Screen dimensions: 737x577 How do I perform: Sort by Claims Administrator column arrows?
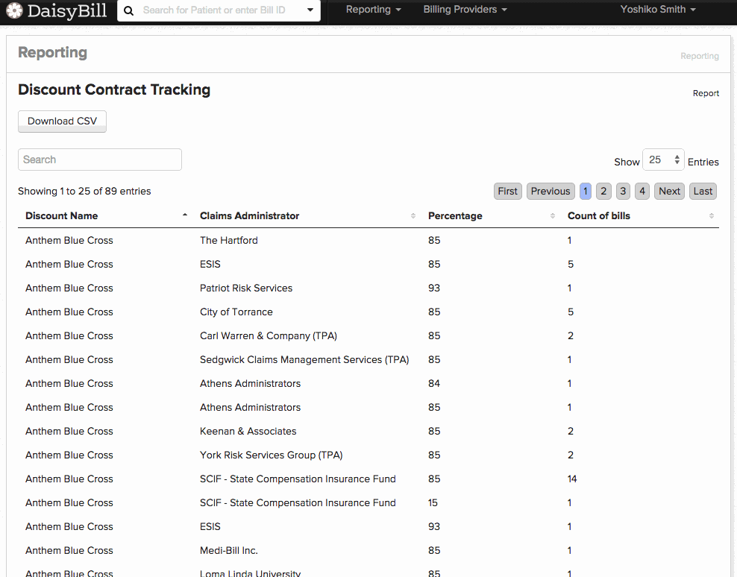413,215
